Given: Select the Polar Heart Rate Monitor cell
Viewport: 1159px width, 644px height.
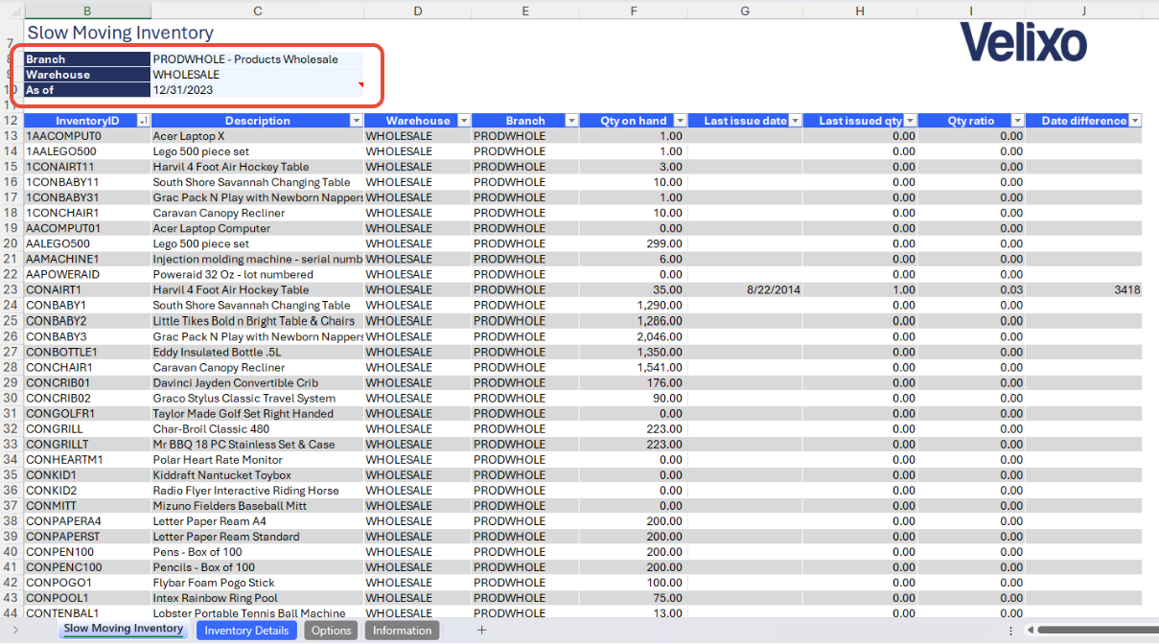Looking at the screenshot, I should (x=257, y=459).
